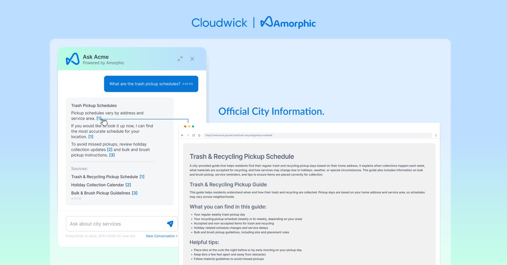Click 'What you can find in this guide:' heading

point(228,207)
